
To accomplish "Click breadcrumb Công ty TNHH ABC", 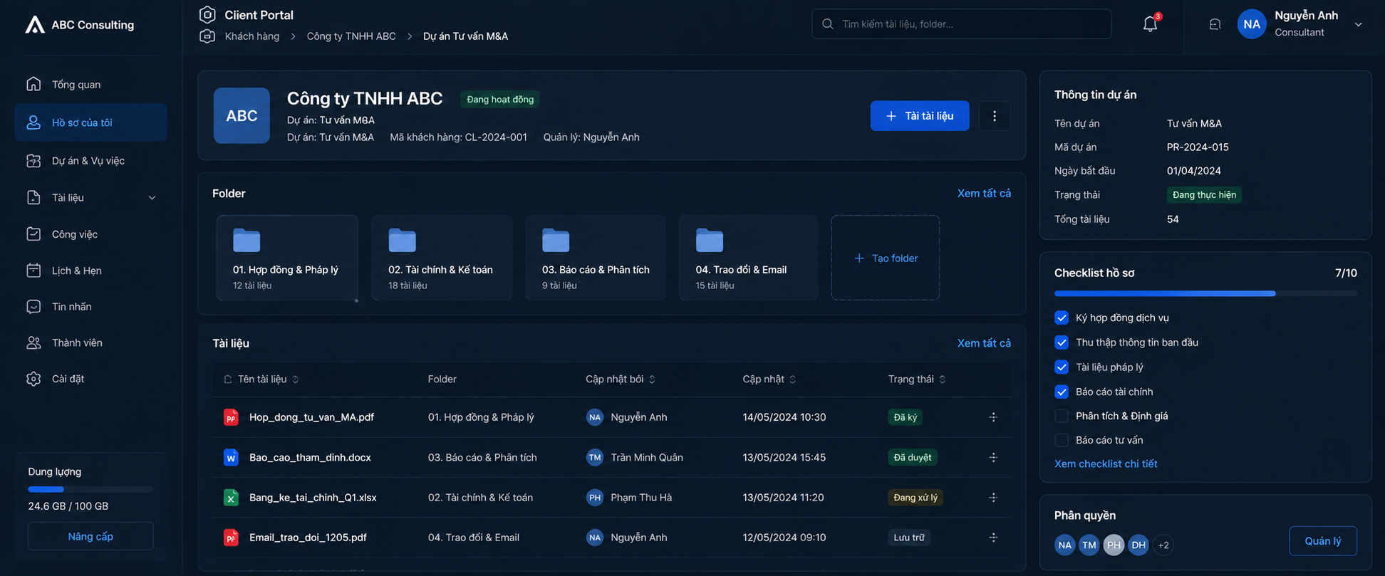I will tap(351, 36).
